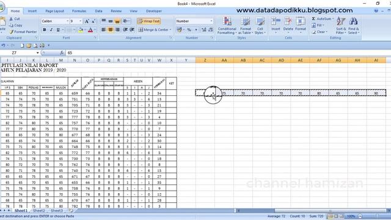The height and width of the screenshot is (220, 391).
Task: Insert cells using the Insert button
Action: coord(276,26)
